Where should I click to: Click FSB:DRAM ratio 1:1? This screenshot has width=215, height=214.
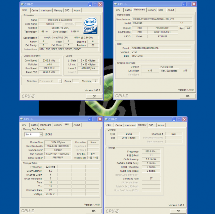[x=151, y=155]
